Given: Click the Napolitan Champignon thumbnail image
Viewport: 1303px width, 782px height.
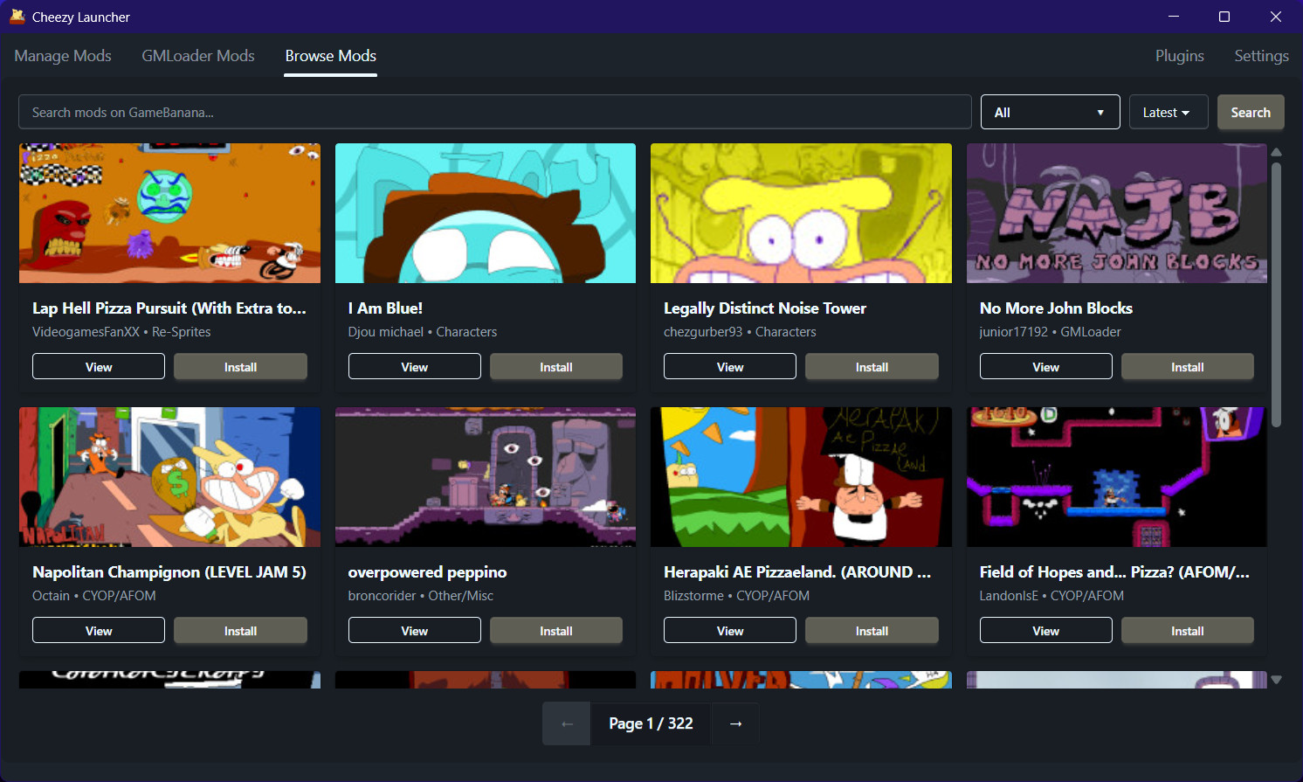Looking at the screenshot, I should click(x=169, y=477).
